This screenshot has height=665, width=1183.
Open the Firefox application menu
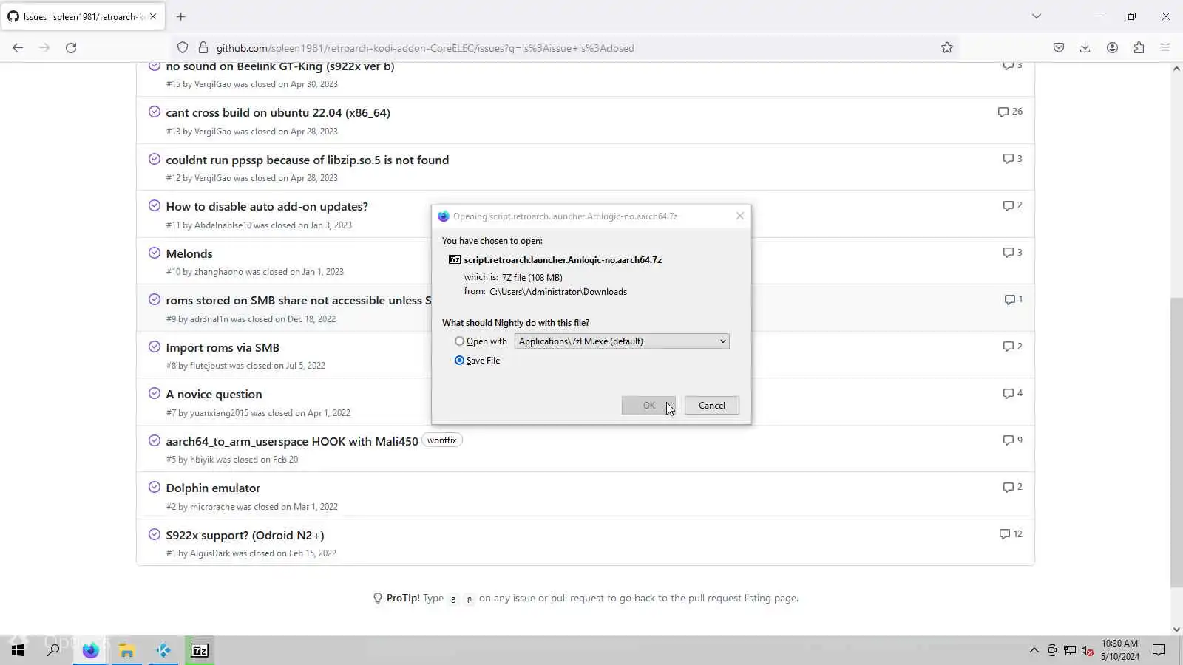(x=1165, y=48)
